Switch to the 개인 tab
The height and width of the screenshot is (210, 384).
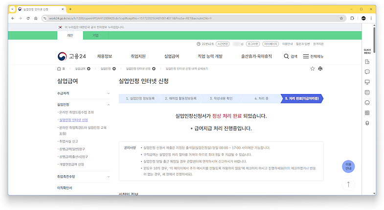point(70,36)
